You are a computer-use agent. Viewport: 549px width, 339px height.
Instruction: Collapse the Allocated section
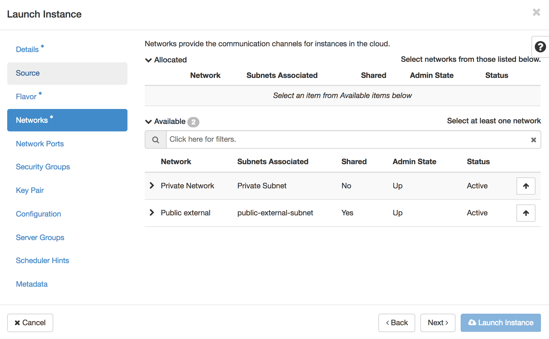[148, 60]
